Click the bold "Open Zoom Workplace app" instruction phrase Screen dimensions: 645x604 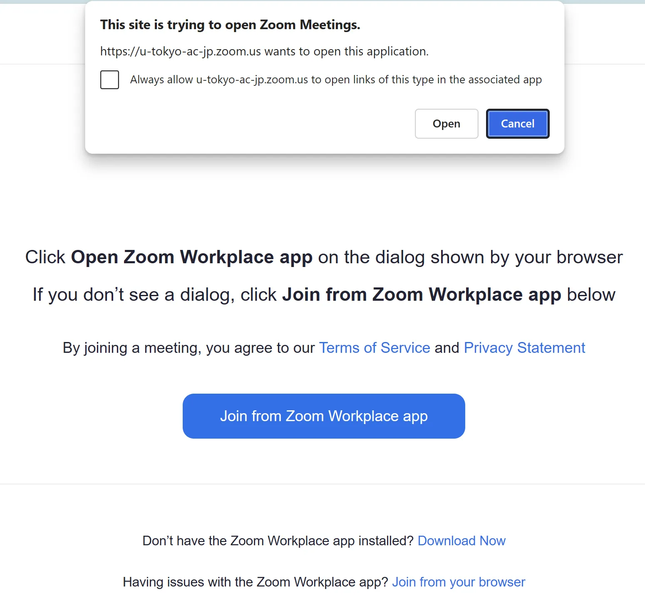pos(191,257)
